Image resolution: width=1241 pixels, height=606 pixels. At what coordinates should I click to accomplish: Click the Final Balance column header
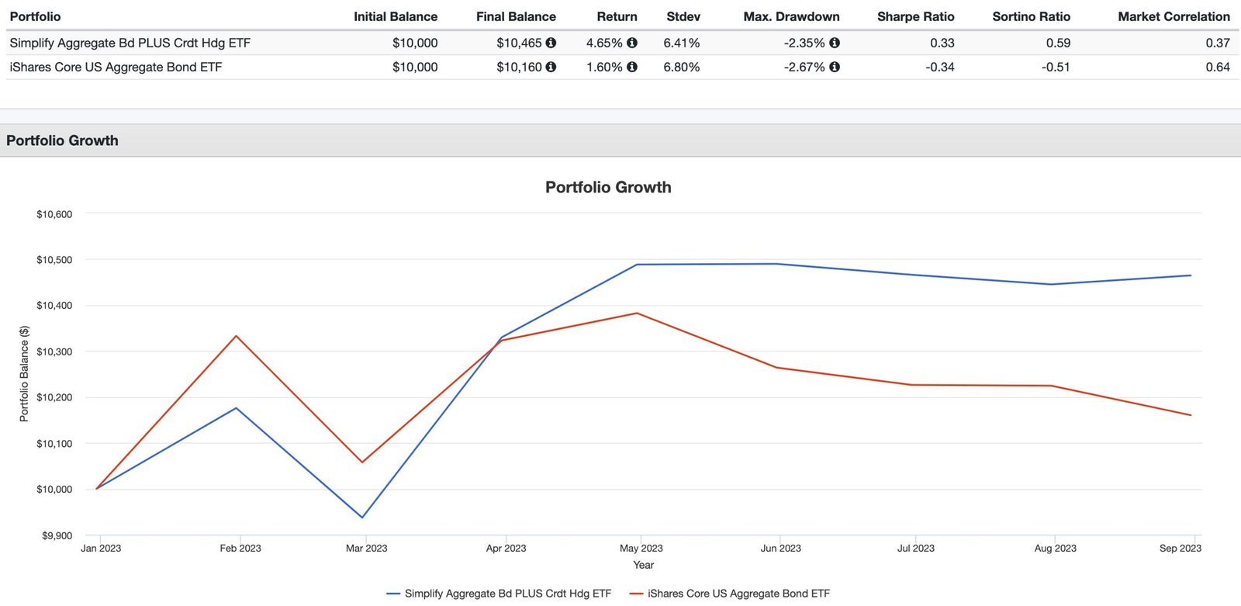[x=516, y=16]
